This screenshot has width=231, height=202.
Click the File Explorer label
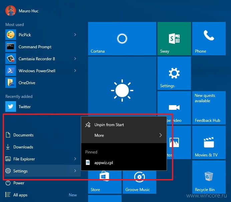[x=24, y=159]
